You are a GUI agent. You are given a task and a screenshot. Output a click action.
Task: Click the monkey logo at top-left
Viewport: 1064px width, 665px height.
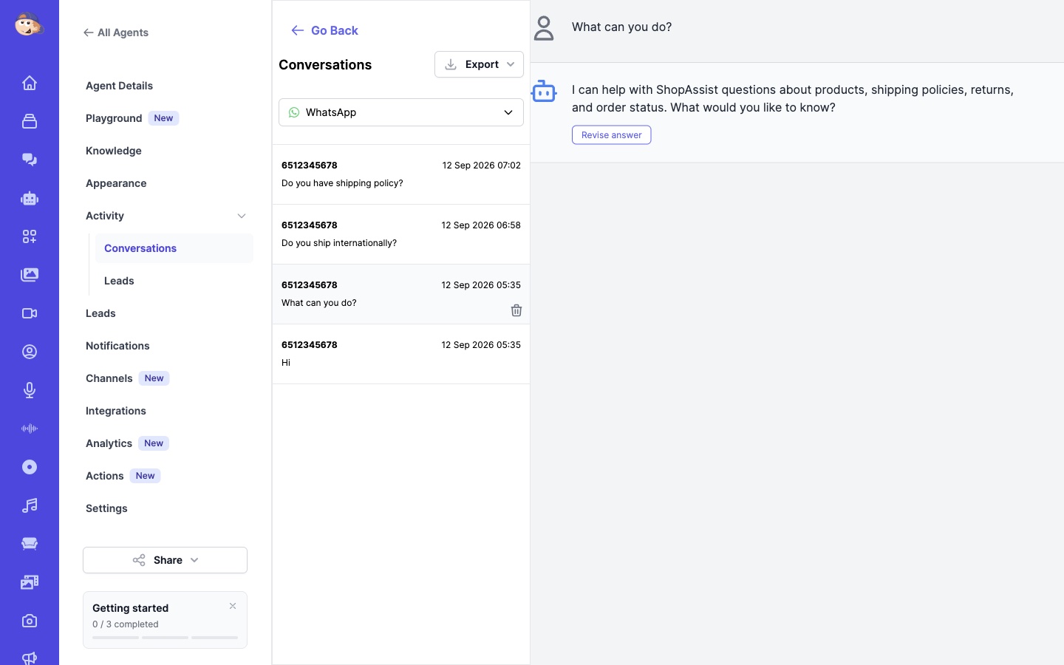pyautogui.click(x=29, y=24)
